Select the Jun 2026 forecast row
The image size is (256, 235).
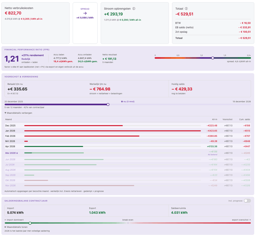point(128,159)
